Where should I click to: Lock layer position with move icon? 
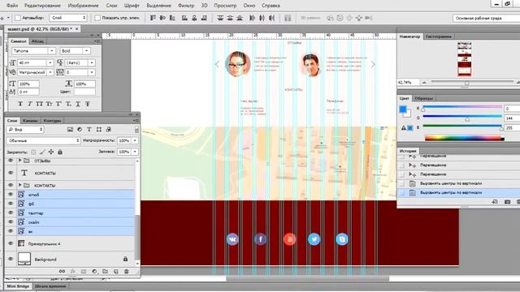(51, 152)
